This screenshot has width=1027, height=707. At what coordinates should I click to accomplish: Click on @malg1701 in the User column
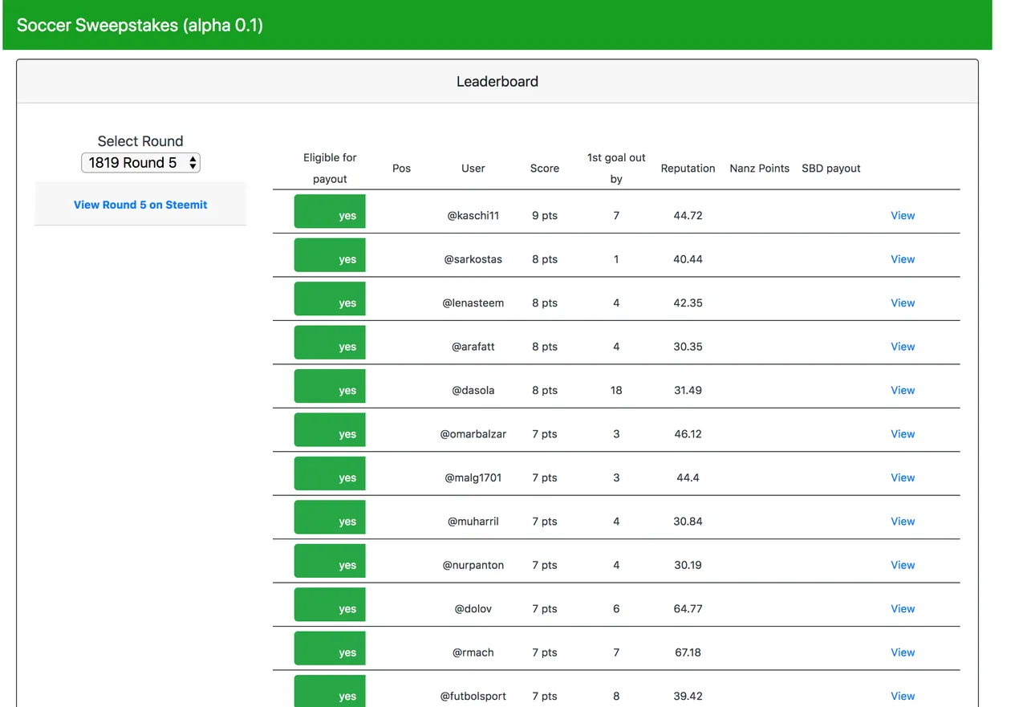pos(473,477)
